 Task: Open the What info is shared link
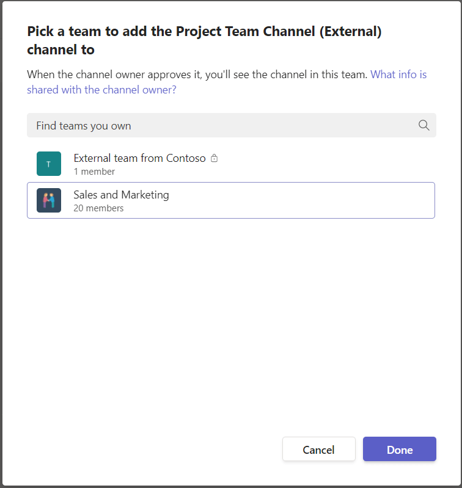[x=398, y=75]
